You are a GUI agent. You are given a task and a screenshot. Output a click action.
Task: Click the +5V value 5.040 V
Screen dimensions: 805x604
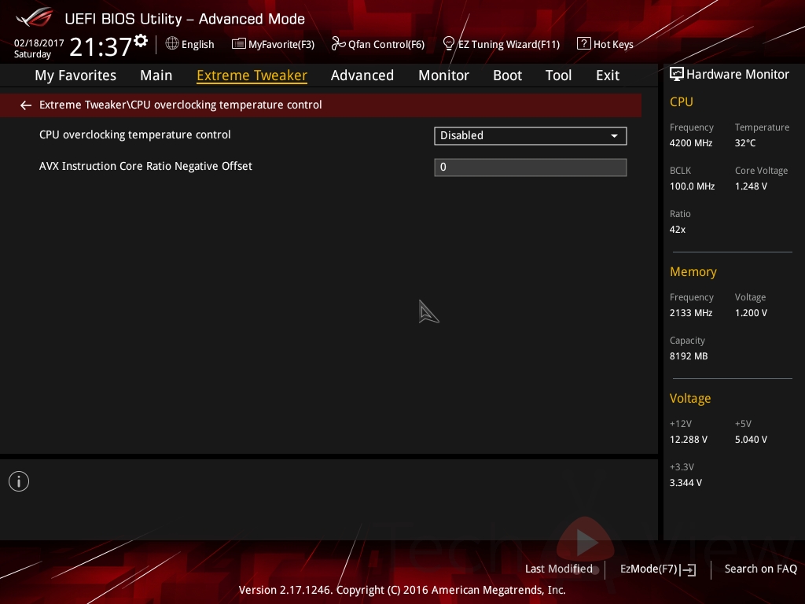click(x=751, y=439)
